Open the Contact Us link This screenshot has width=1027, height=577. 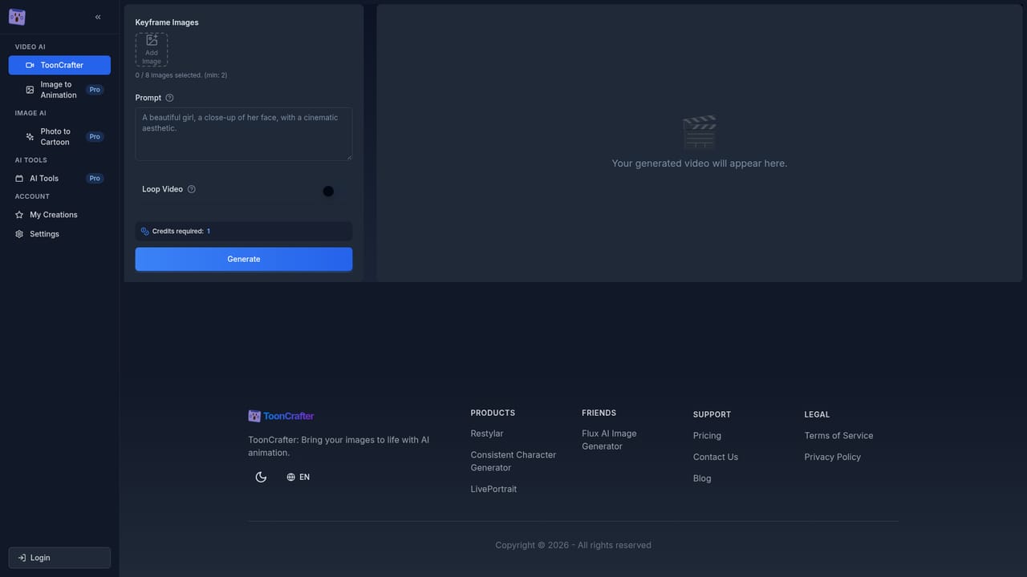(716, 457)
